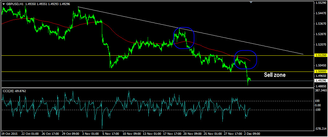This screenshot has height=137, width=328.
Task: Click the CCI scale minimum -578.214
Action: pyautogui.click(x=321, y=129)
